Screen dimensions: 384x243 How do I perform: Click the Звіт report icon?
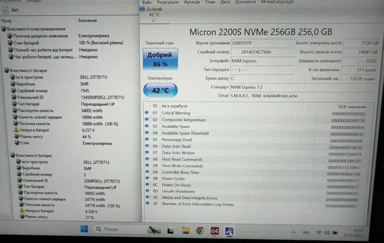click(x=11, y=9)
